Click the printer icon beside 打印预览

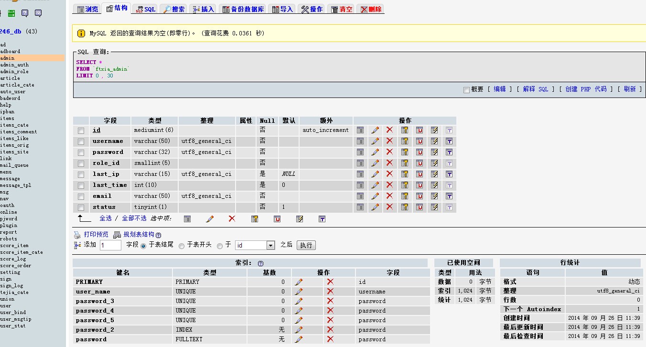[77, 235]
